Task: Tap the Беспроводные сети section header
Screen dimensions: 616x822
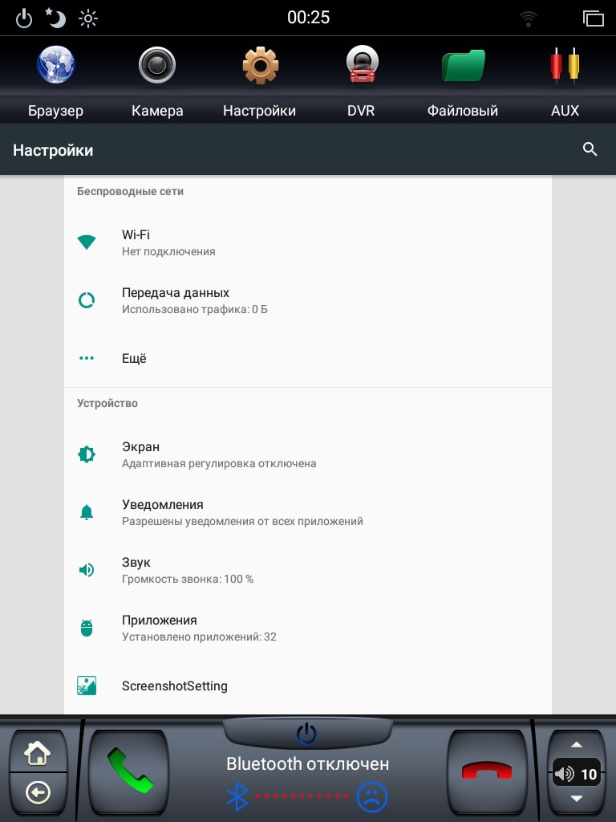Action: tap(130, 191)
